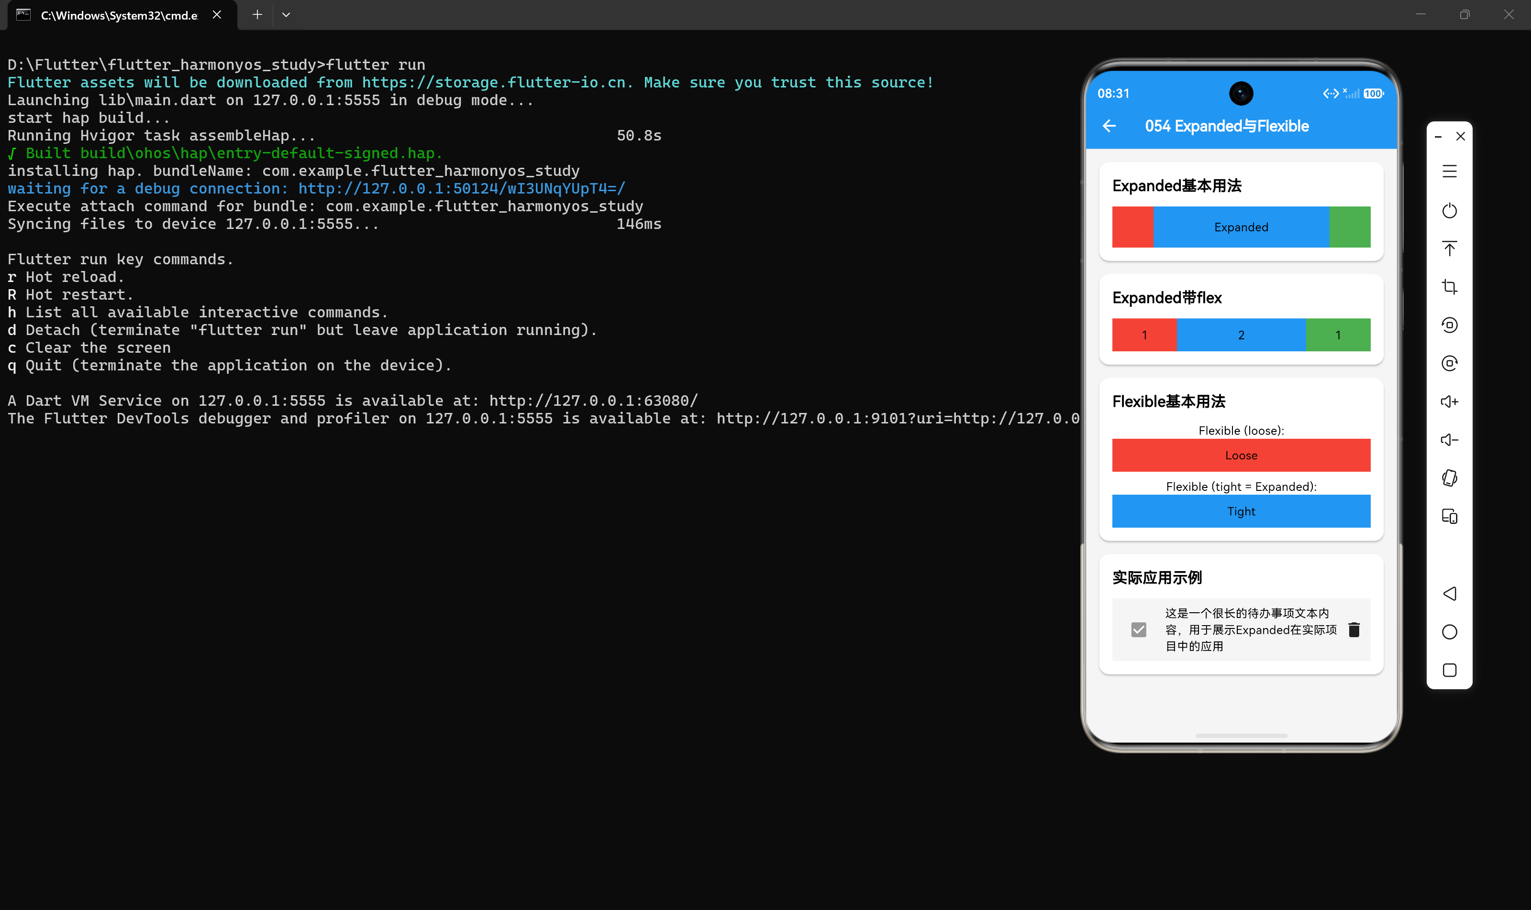Tap the back arrow in the app bar
Image resolution: width=1531 pixels, height=910 pixels.
pos(1109,126)
